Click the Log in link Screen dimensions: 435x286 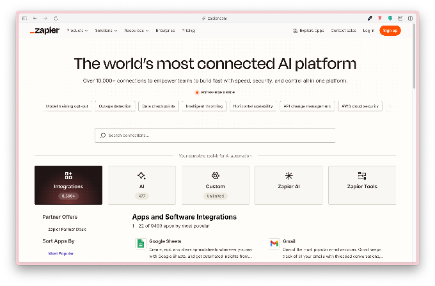pyautogui.click(x=368, y=31)
